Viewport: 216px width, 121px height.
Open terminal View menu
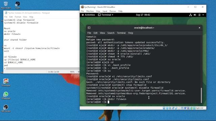(102, 33)
